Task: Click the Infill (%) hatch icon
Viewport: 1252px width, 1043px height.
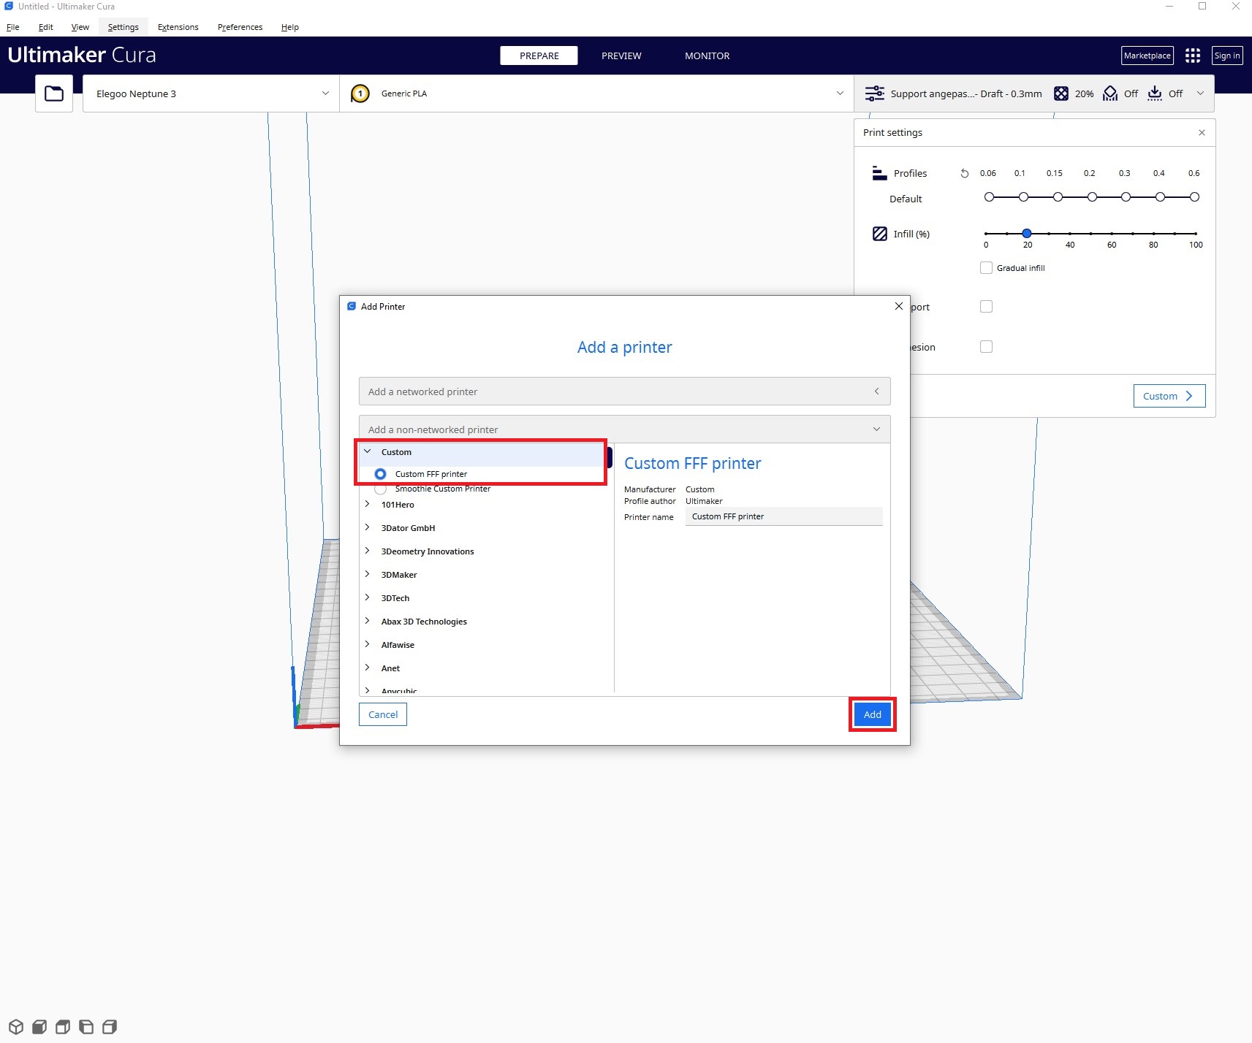Action: 880,234
